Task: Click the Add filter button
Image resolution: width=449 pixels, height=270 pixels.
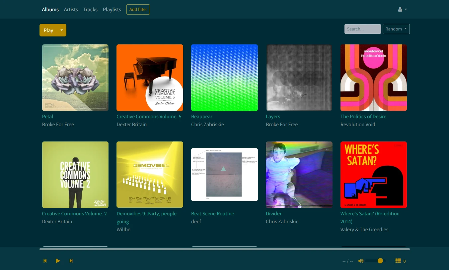Action: [138, 9]
